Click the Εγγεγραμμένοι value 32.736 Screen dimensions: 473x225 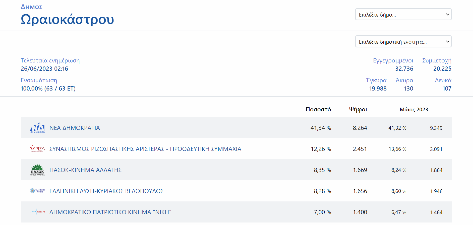[x=404, y=69]
